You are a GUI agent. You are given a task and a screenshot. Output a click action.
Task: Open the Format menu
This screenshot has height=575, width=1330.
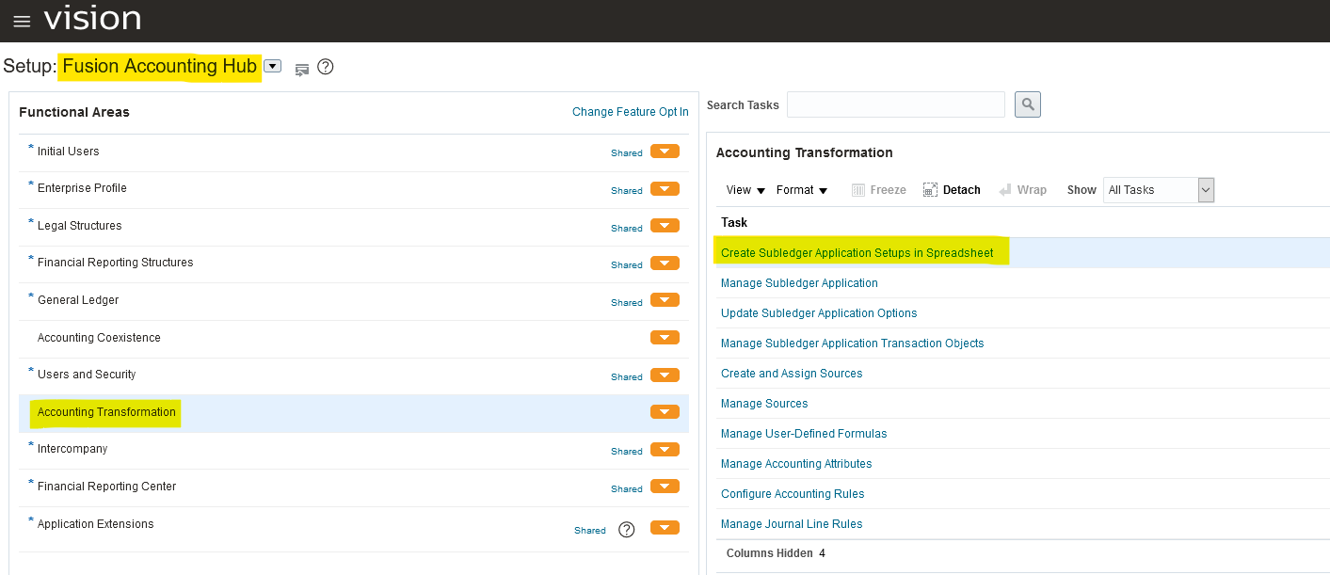[802, 190]
